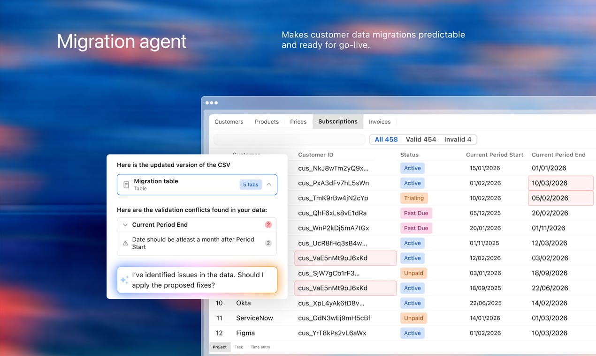Show Invalid 4 records only

point(458,140)
